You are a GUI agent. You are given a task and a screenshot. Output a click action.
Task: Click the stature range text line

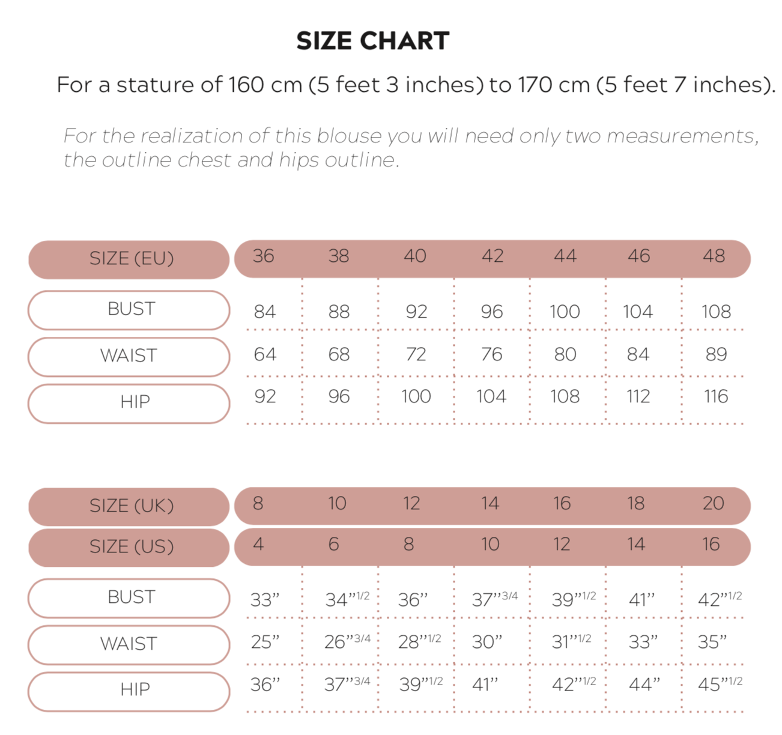point(416,85)
